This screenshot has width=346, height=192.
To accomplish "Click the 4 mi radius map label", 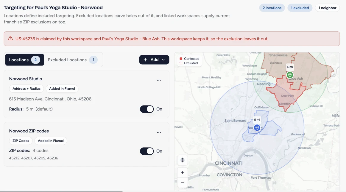I will click(x=290, y=67).
